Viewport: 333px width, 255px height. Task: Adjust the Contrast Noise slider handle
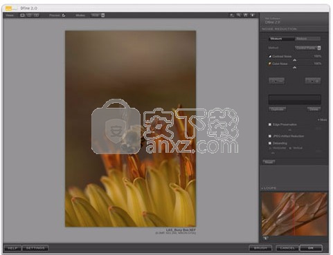pos(295,60)
